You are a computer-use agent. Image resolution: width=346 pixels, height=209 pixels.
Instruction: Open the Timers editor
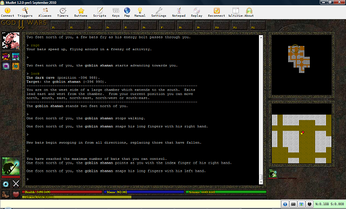[x=63, y=12]
